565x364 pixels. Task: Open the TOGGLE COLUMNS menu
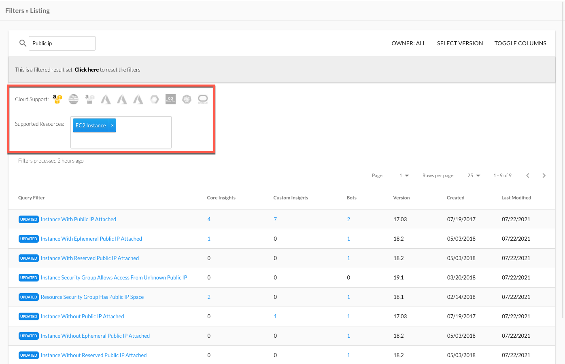520,43
